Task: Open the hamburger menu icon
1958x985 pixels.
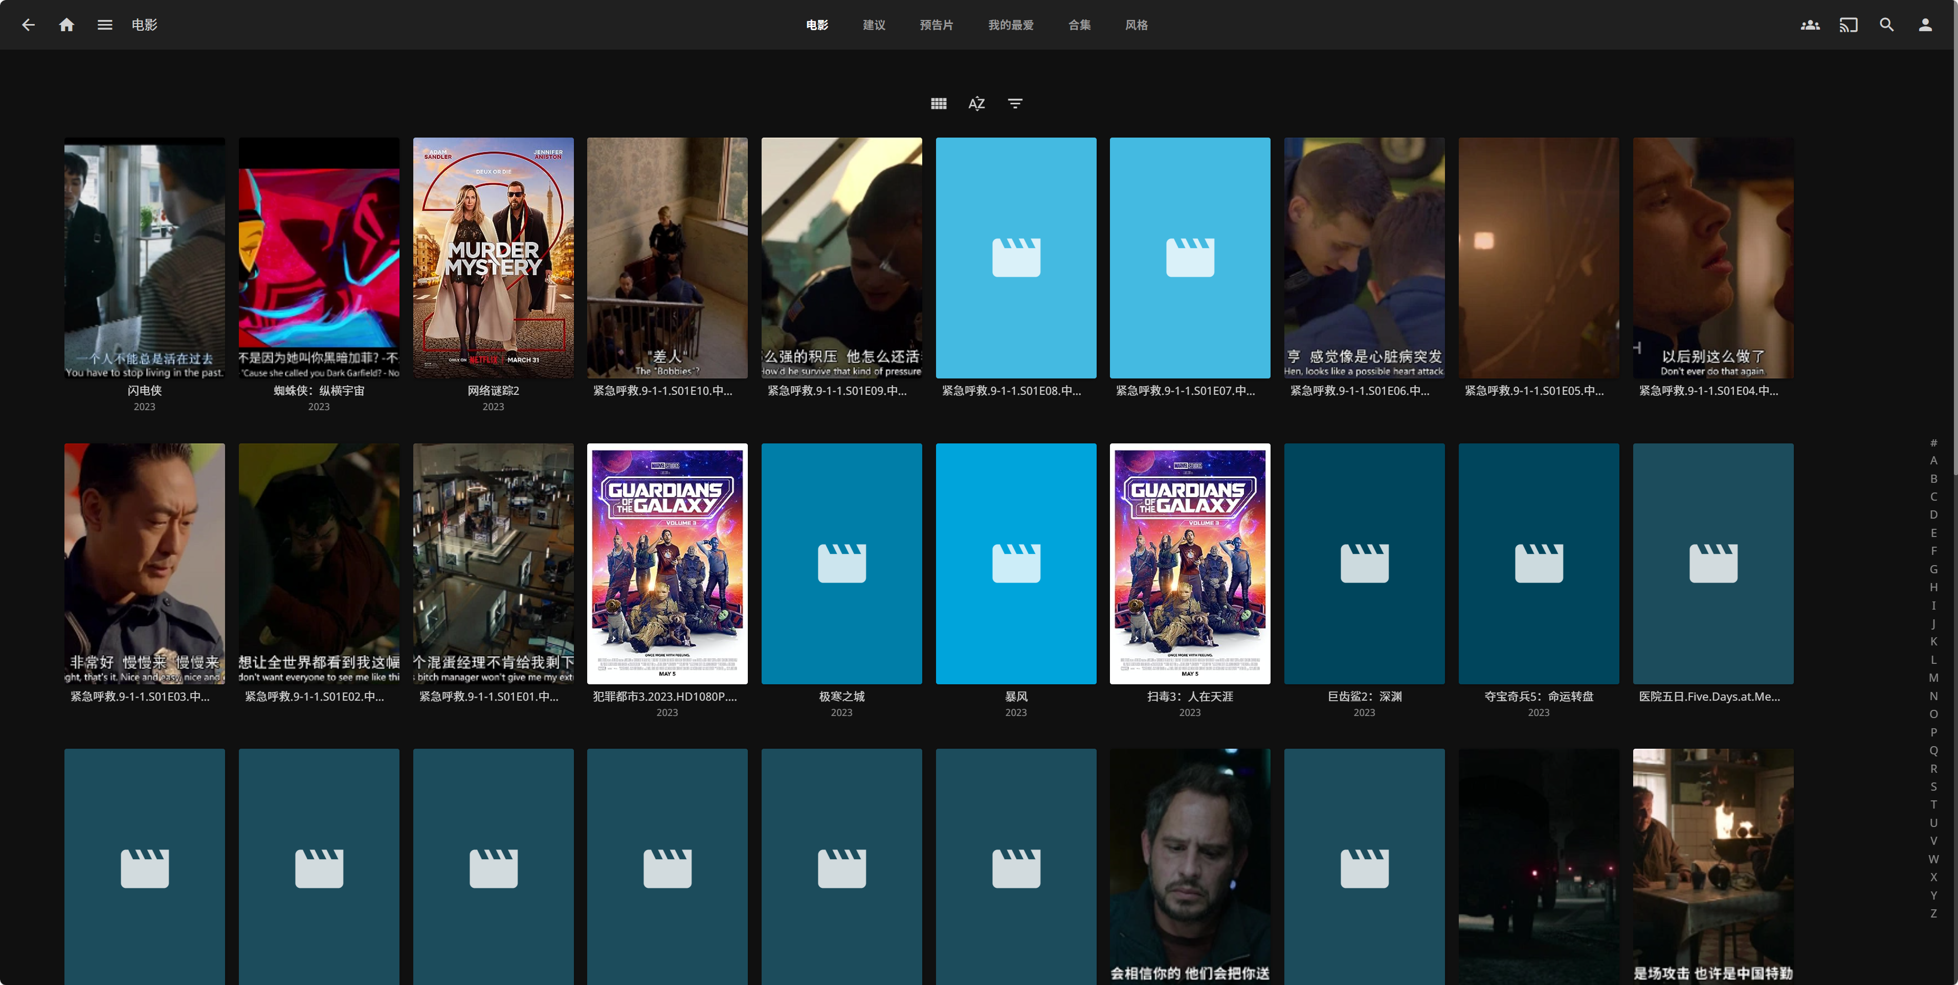Action: point(105,25)
